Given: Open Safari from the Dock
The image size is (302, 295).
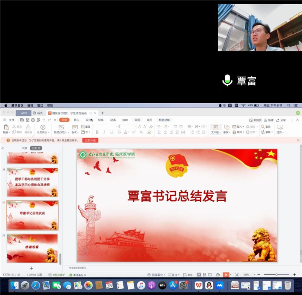Looking at the screenshot, I should point(36,285).
